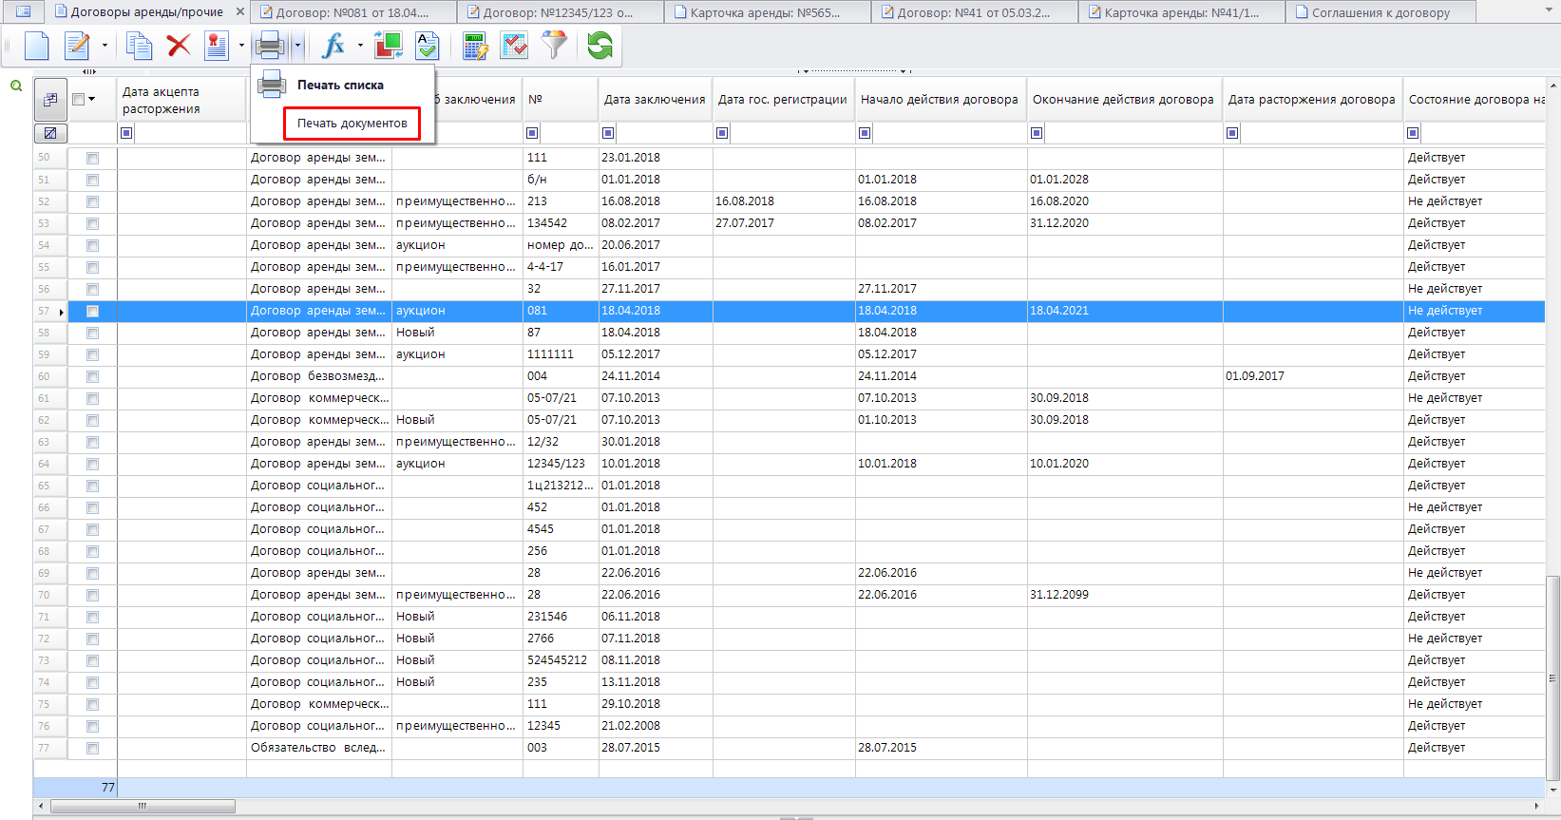Sort by Дата расторжения договора column header
This screenshot has width=1561, height=820.
coord(1312,99)
